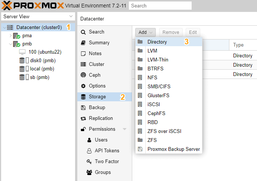
Task: Open the Ceph panel
Action: (x=105, y=75)
